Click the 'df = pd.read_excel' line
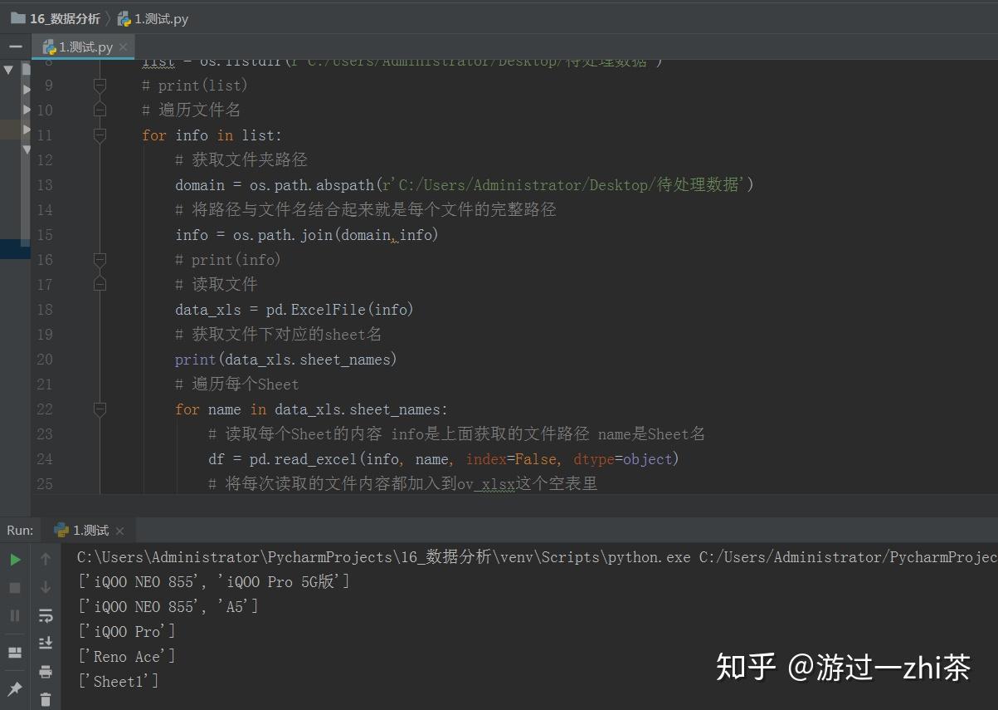 pyautogui.click(x=444, y=458)
